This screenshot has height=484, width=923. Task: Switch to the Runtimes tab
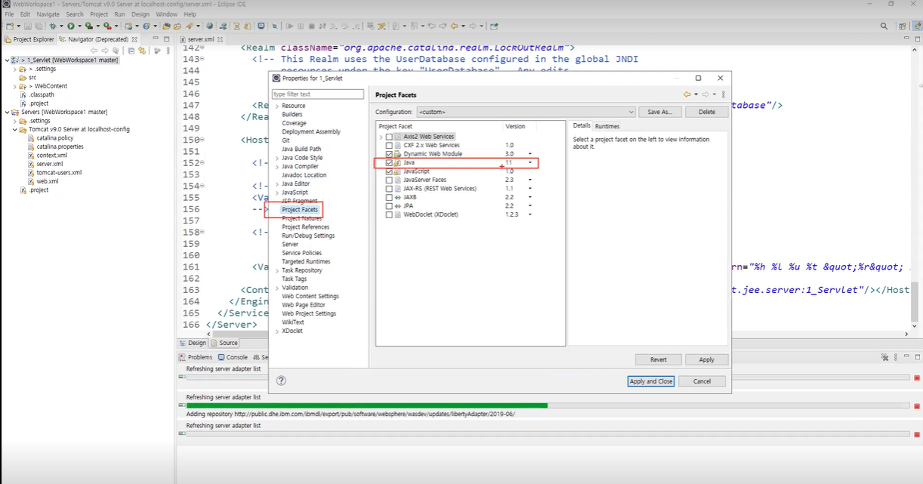click(x=607, y=126)
